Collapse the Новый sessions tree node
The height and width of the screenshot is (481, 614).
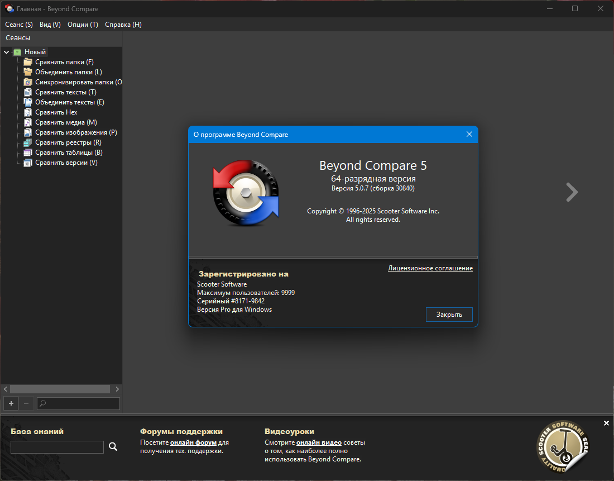click(7, 52)
